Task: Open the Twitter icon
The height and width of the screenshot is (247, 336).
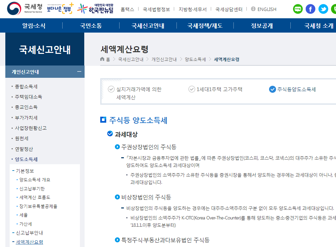Action: [323, 9]
